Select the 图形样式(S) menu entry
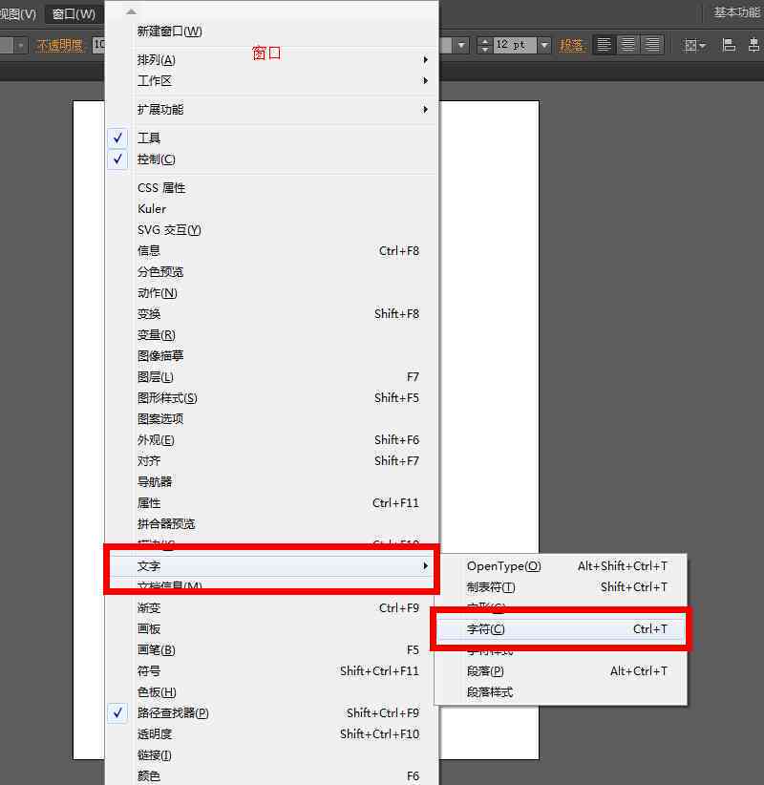Screen dimensions: 764x785 click(271, 398)
